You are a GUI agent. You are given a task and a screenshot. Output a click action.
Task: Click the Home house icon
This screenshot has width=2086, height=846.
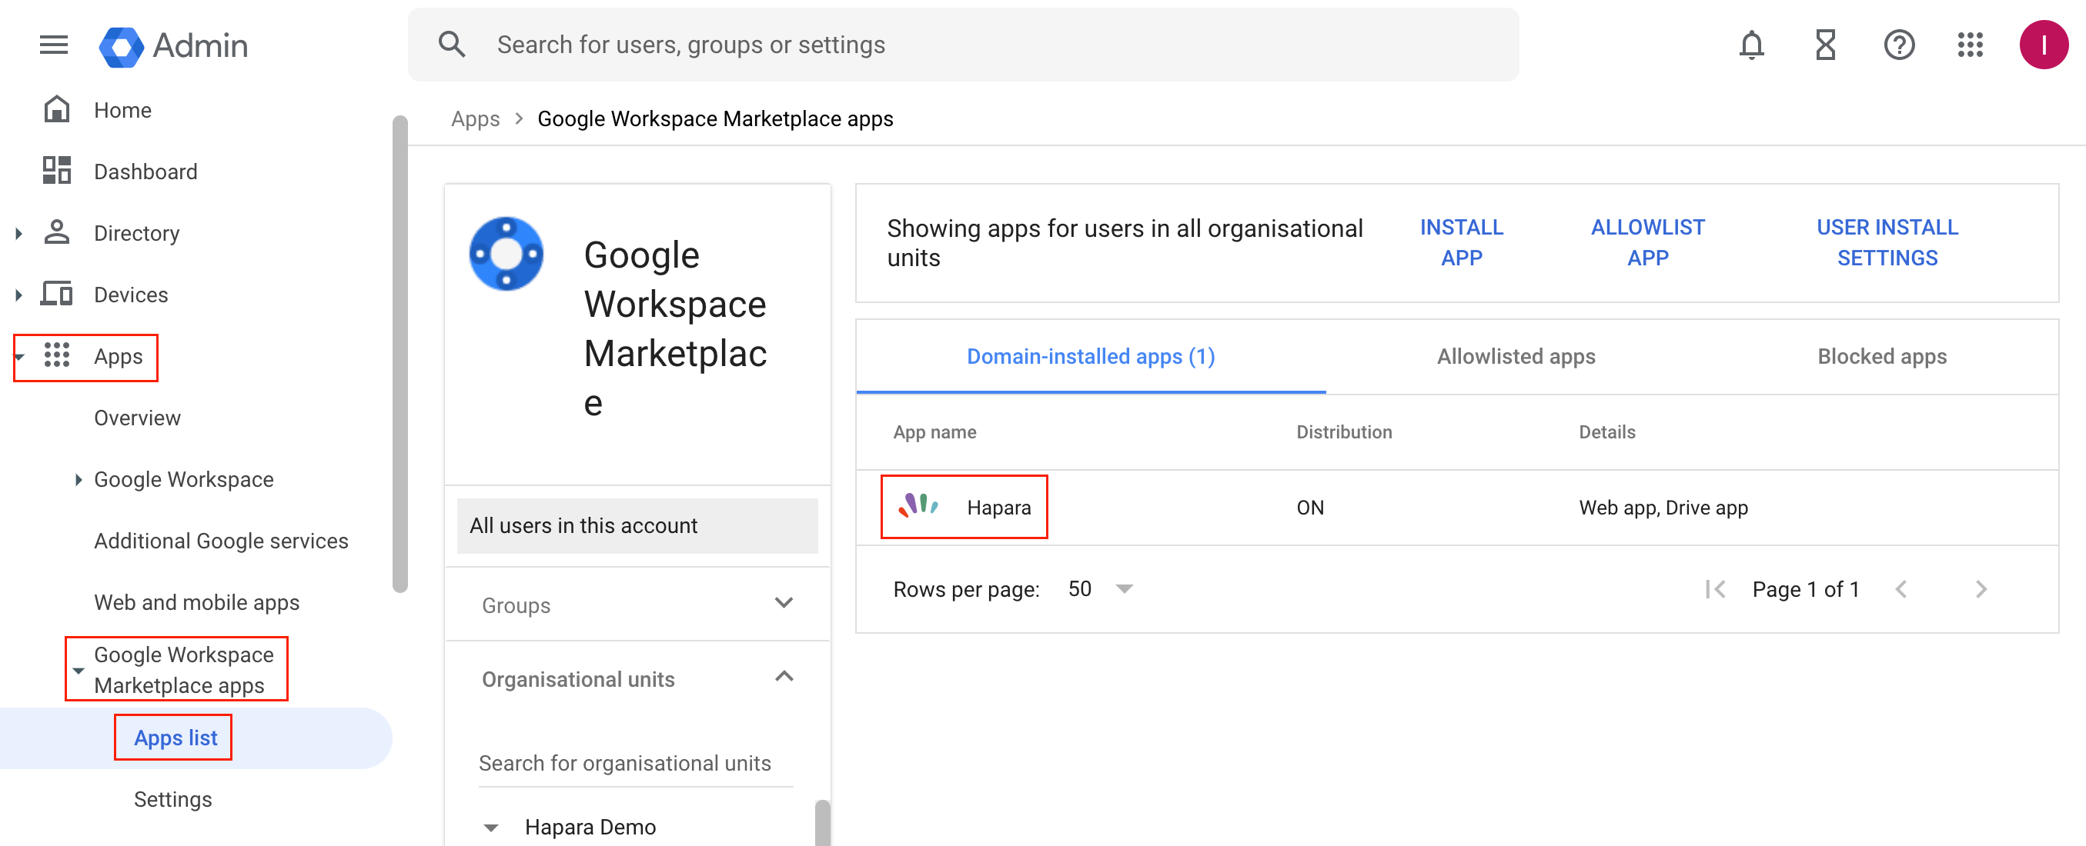click(57, 109)
